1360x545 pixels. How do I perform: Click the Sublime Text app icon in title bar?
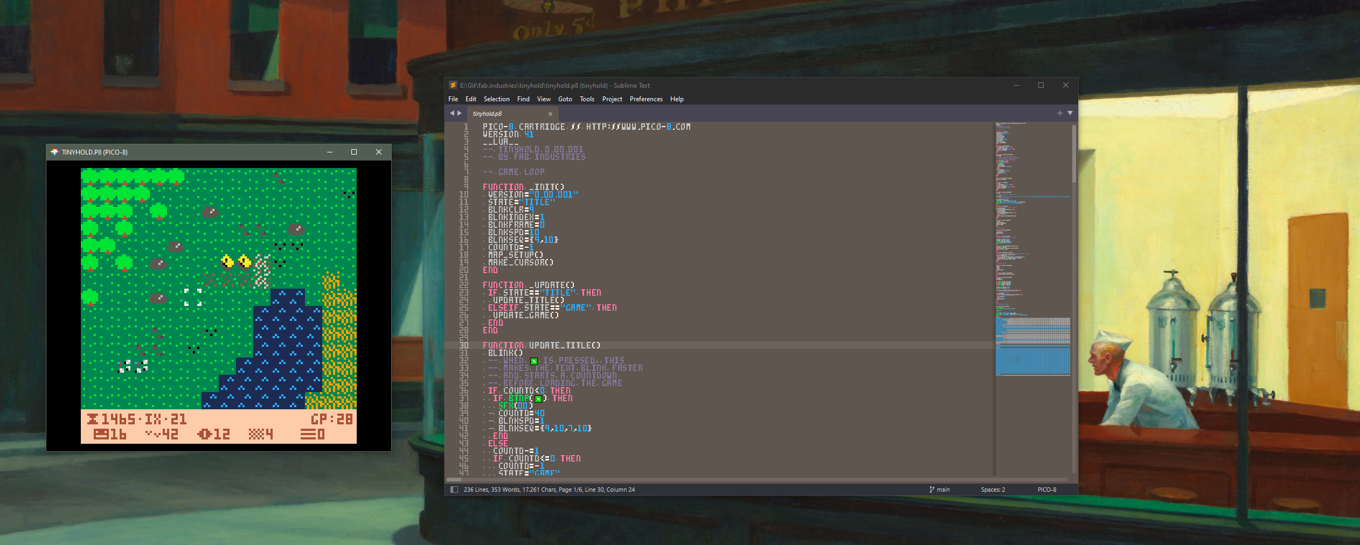coord(453,85)
